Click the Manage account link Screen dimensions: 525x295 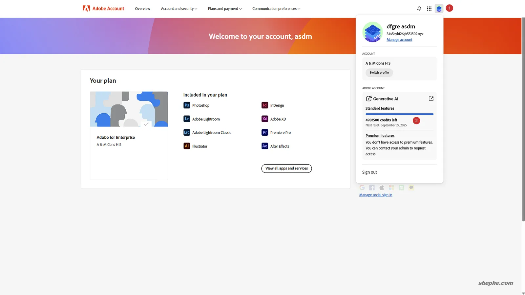click(x=399, y=40)
